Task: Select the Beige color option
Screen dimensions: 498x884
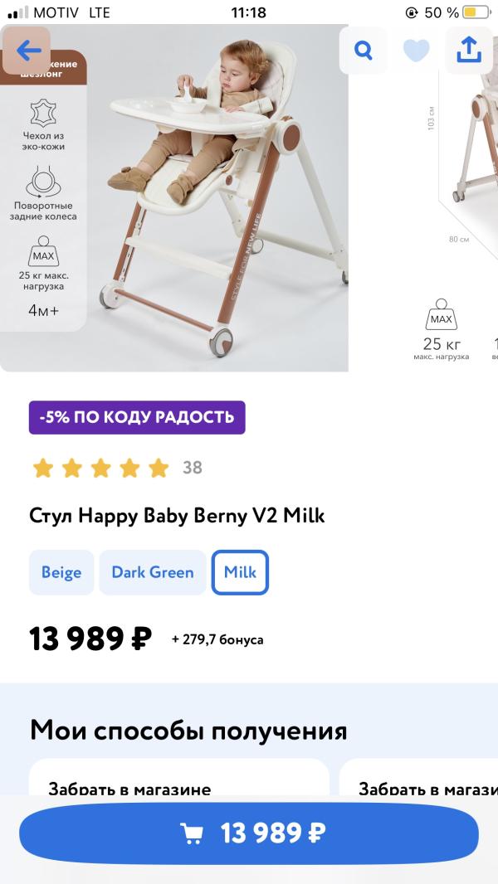Action: click(x=61, y=572)
